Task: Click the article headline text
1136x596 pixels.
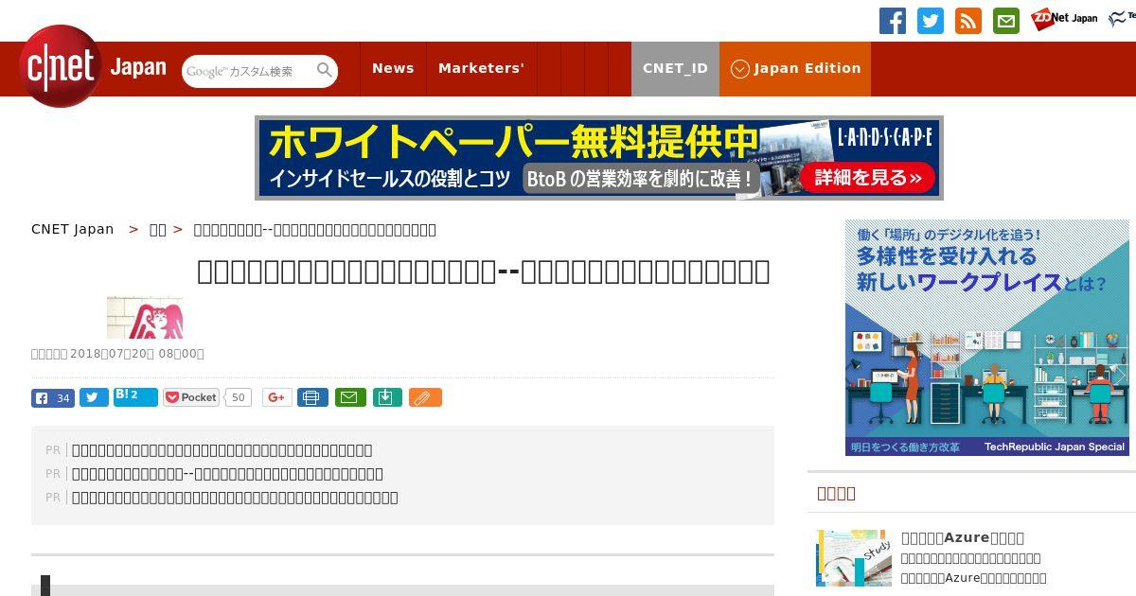Action: (483, 272)
